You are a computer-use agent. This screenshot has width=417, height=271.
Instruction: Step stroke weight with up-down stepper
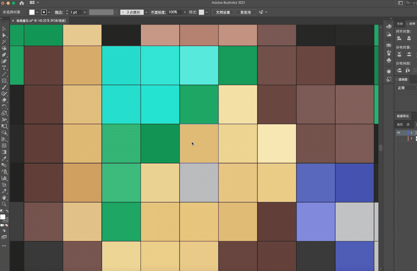click(67, 12)
